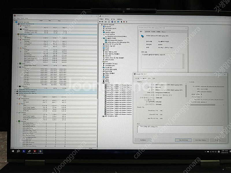Switch to the 자세히 tab in NVIDIA properties
Image resolution: width=231 pixels, height=173 pixels.
click(x=153, y=32)
